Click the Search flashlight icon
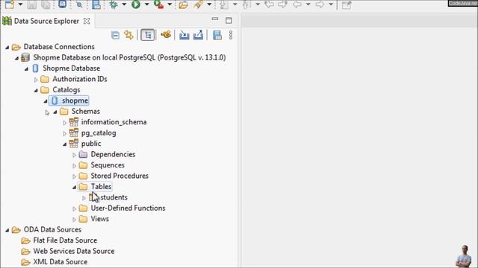Viewport: 478px width, 268px height. (x=199, y=4)
